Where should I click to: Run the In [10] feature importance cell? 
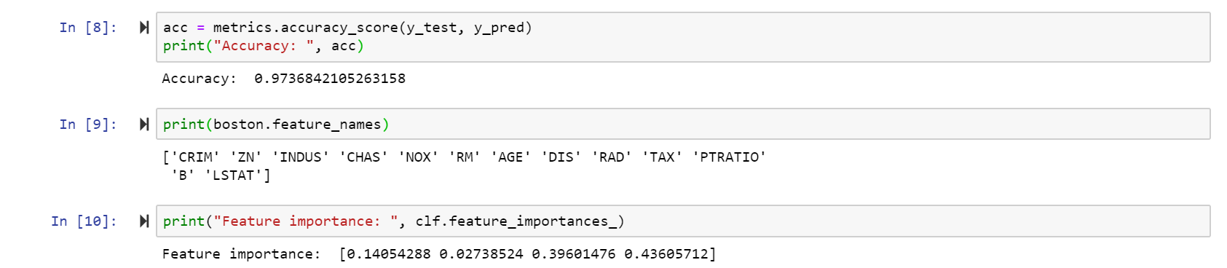[x=144, y=221]
